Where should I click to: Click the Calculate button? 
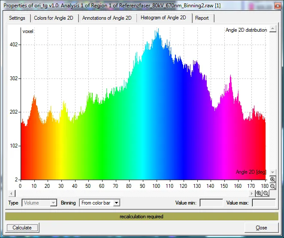click(x=22, y=228)
